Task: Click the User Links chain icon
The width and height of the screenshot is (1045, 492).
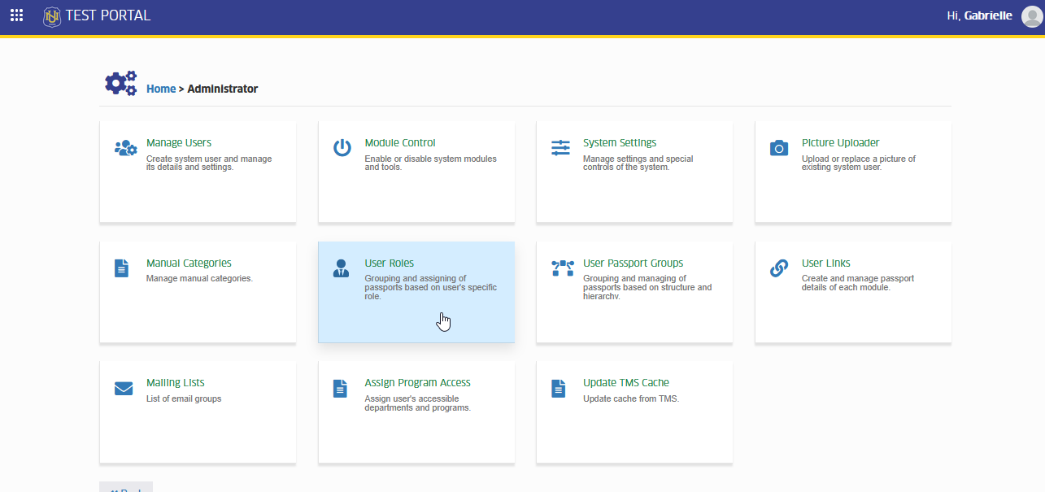Action: [x=779, y=268]
